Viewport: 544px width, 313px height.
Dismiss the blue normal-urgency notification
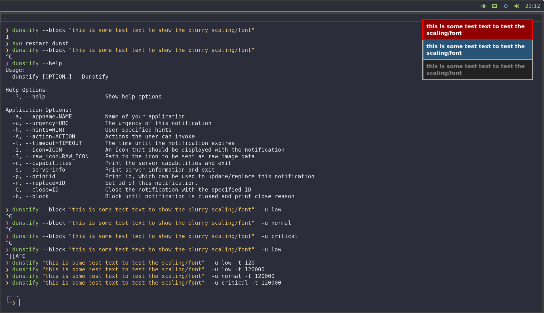click(x=477, y=50)
